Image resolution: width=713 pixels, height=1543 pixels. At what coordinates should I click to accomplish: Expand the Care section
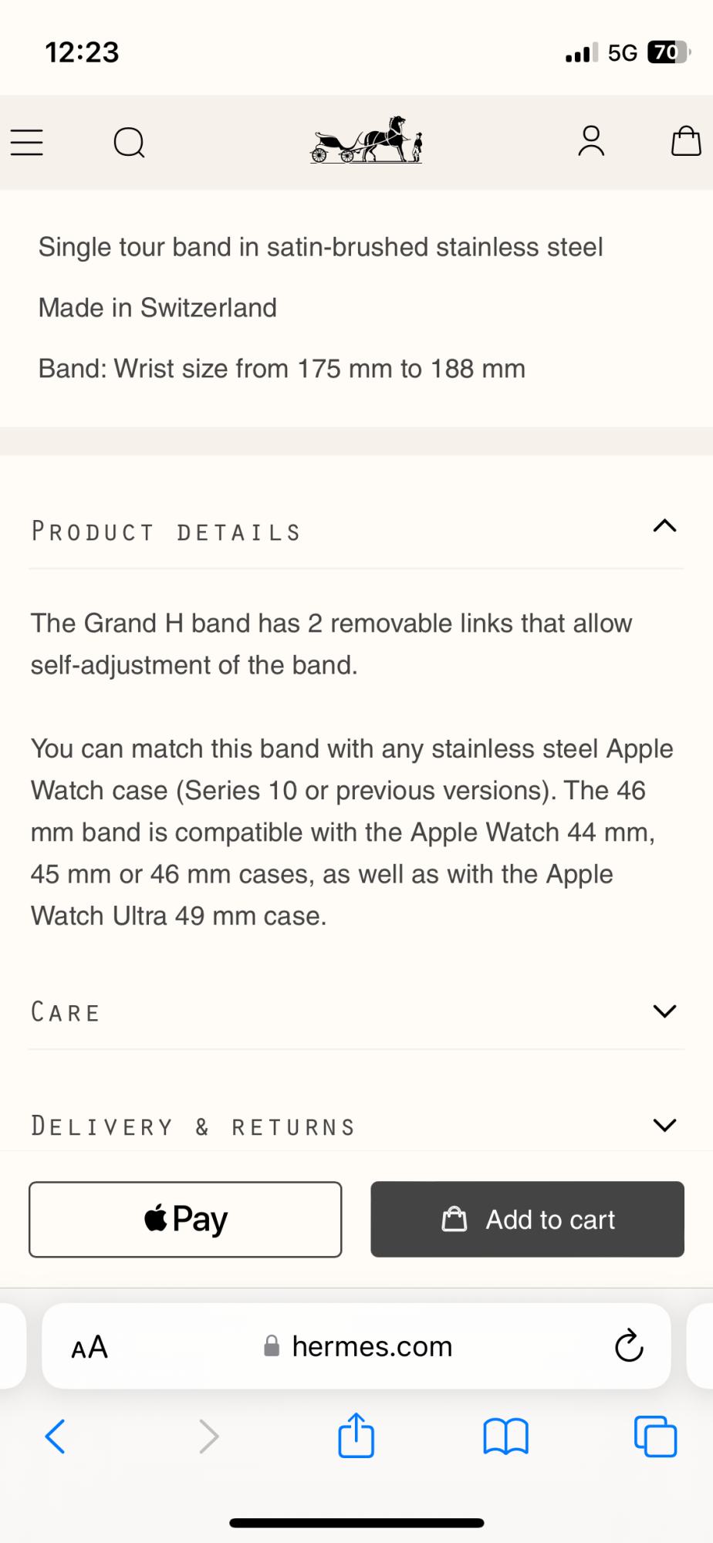click(x=664, y=1011)
